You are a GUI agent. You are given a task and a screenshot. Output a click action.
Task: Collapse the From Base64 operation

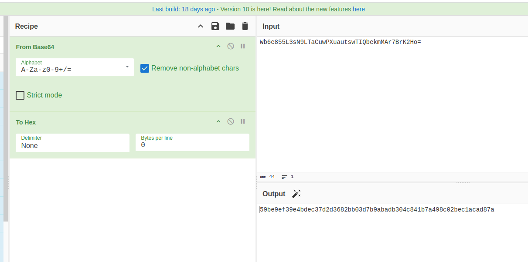pos(218,47)
